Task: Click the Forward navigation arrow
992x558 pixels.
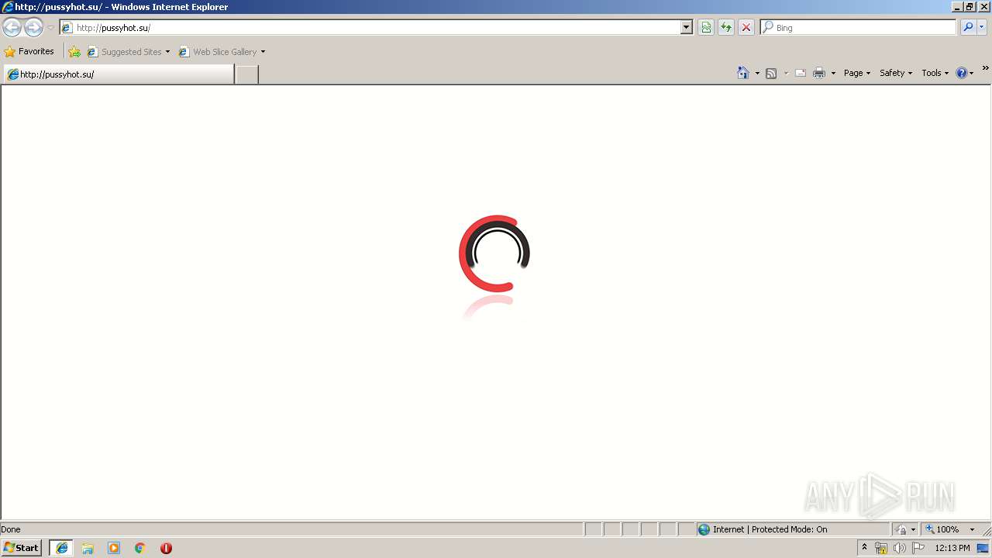Action: pyautogui.click(x=33, y=28)
